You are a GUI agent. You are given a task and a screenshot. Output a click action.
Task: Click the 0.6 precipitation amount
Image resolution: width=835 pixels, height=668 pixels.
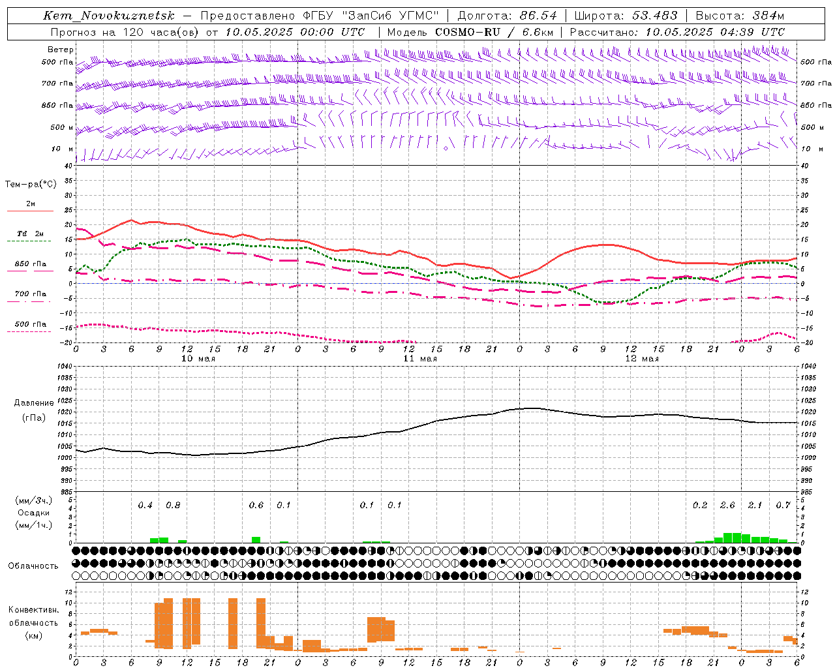(256, 506)
